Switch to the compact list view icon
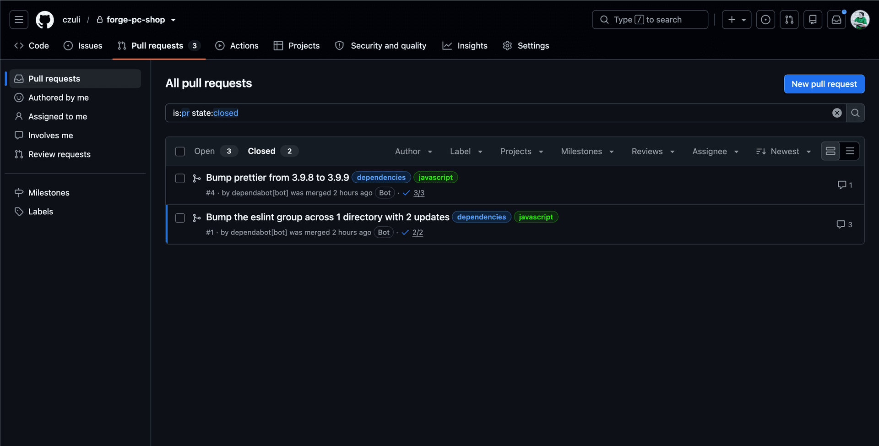 (850, 151)
